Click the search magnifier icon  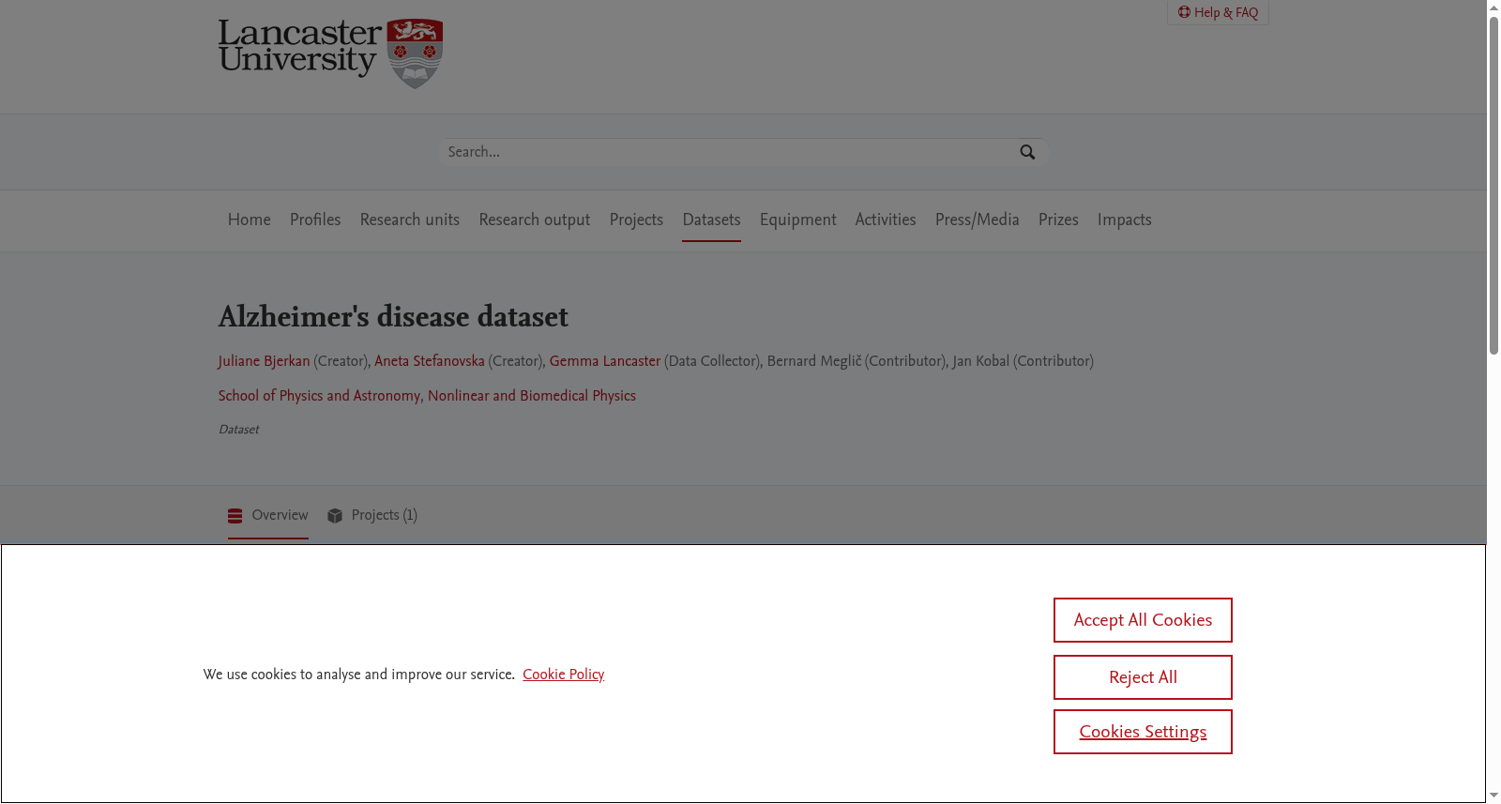pos(1027,152)
